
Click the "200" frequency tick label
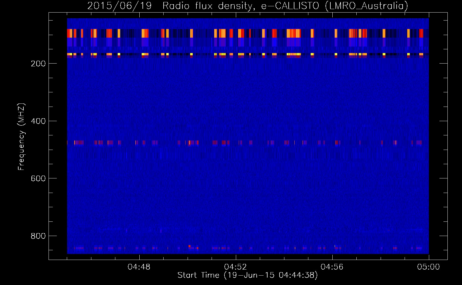[38, 64]
